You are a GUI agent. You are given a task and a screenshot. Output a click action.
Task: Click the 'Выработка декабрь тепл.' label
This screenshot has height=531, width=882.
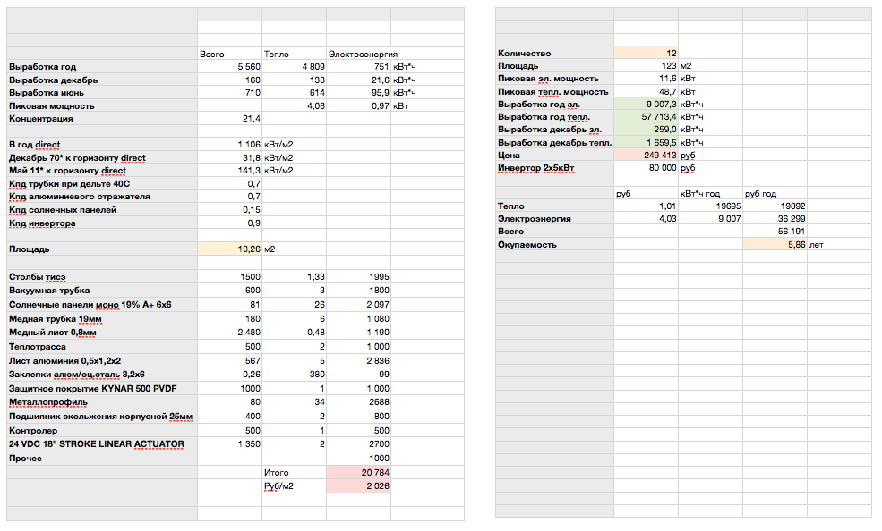point(554,142)
